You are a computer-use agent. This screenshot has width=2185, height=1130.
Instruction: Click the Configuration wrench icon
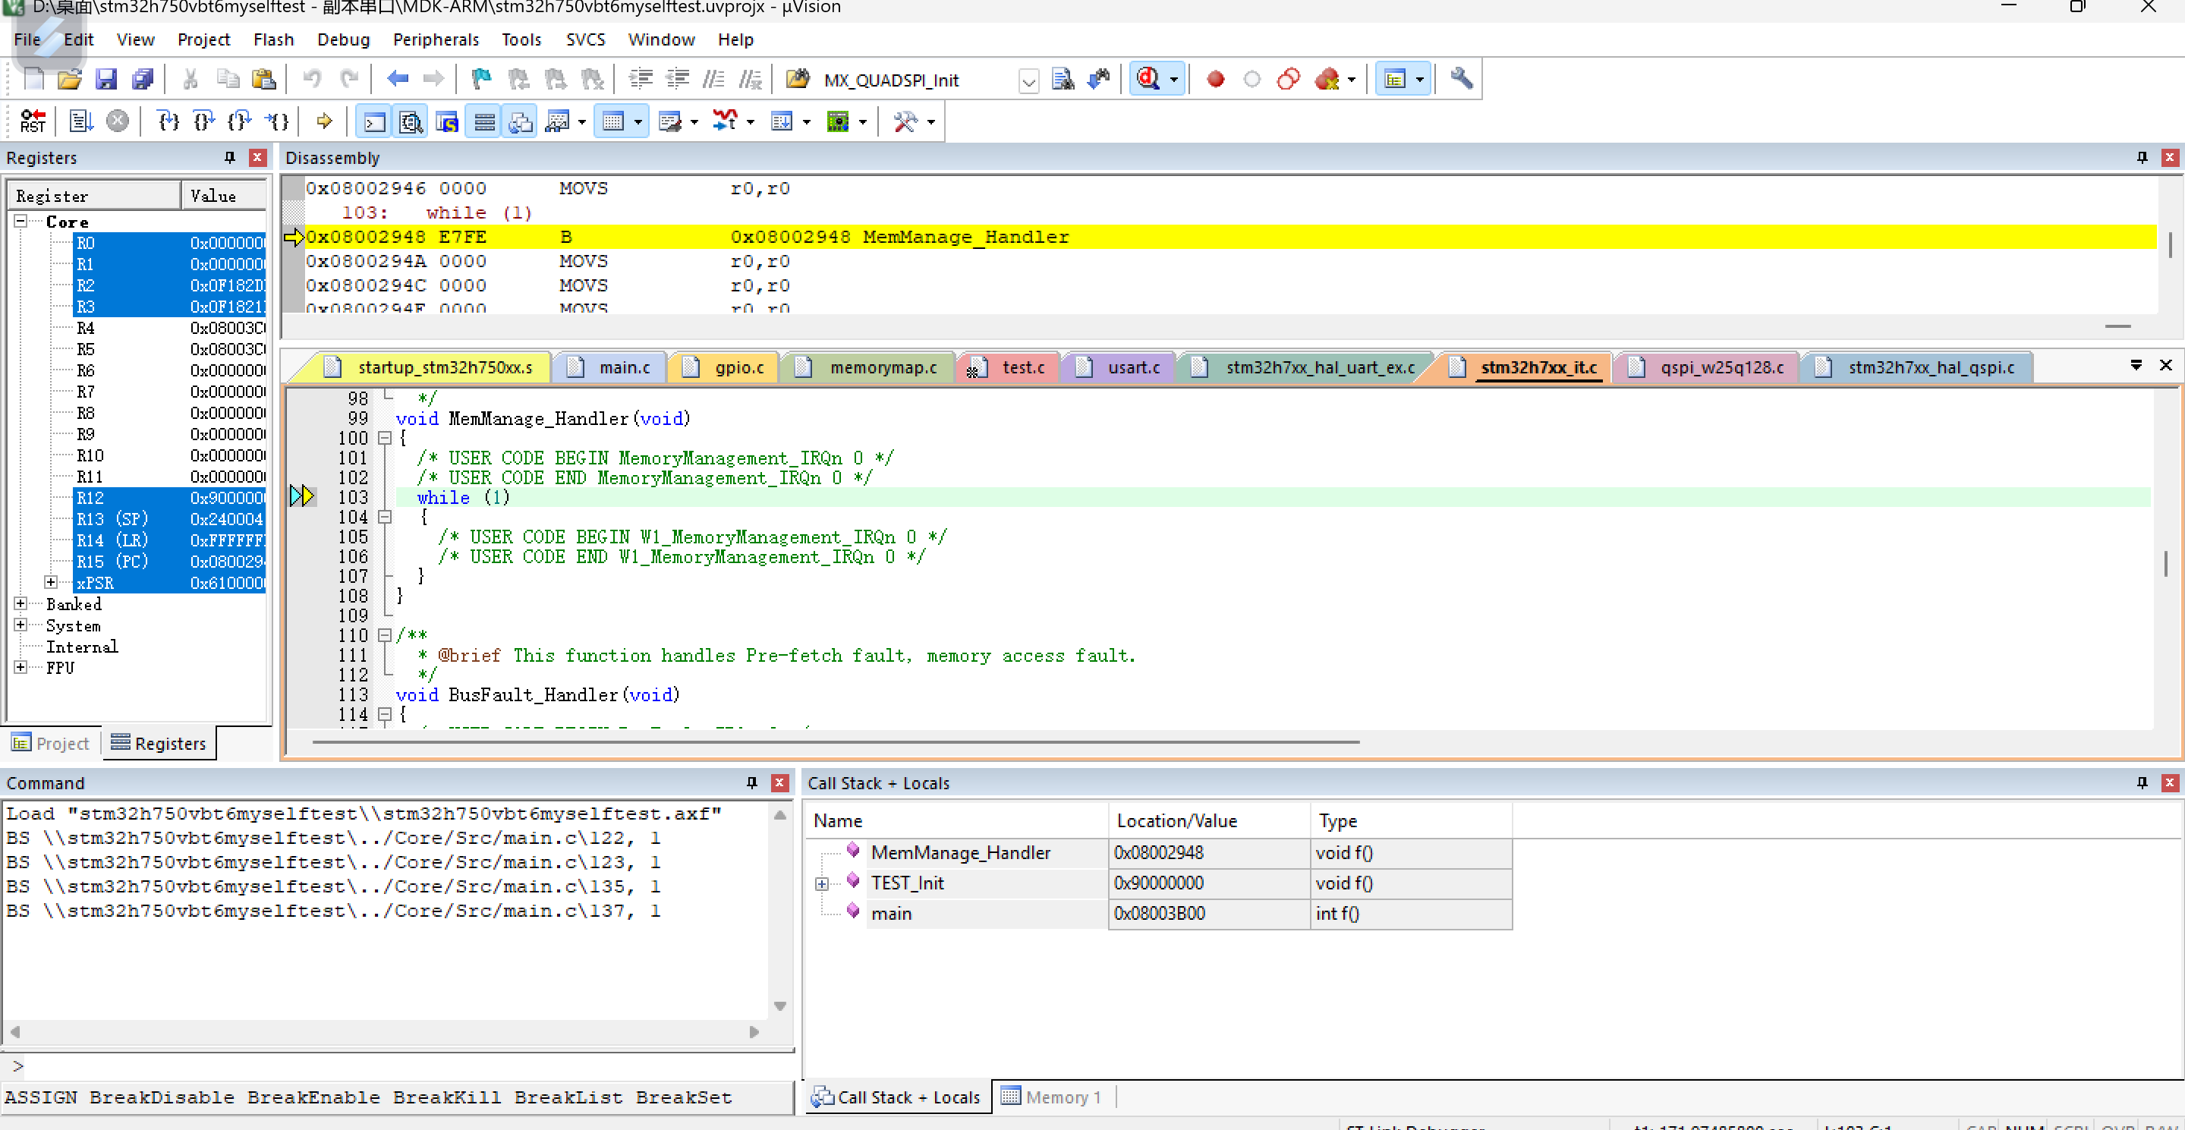tap(1461, 80)
